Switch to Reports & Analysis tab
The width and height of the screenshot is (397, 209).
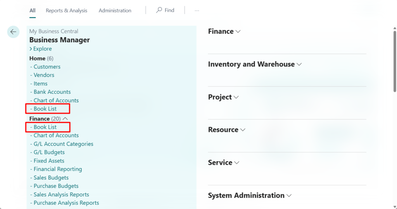[x=66, y=10]
